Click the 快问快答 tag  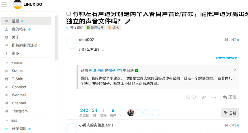point(95,28)
